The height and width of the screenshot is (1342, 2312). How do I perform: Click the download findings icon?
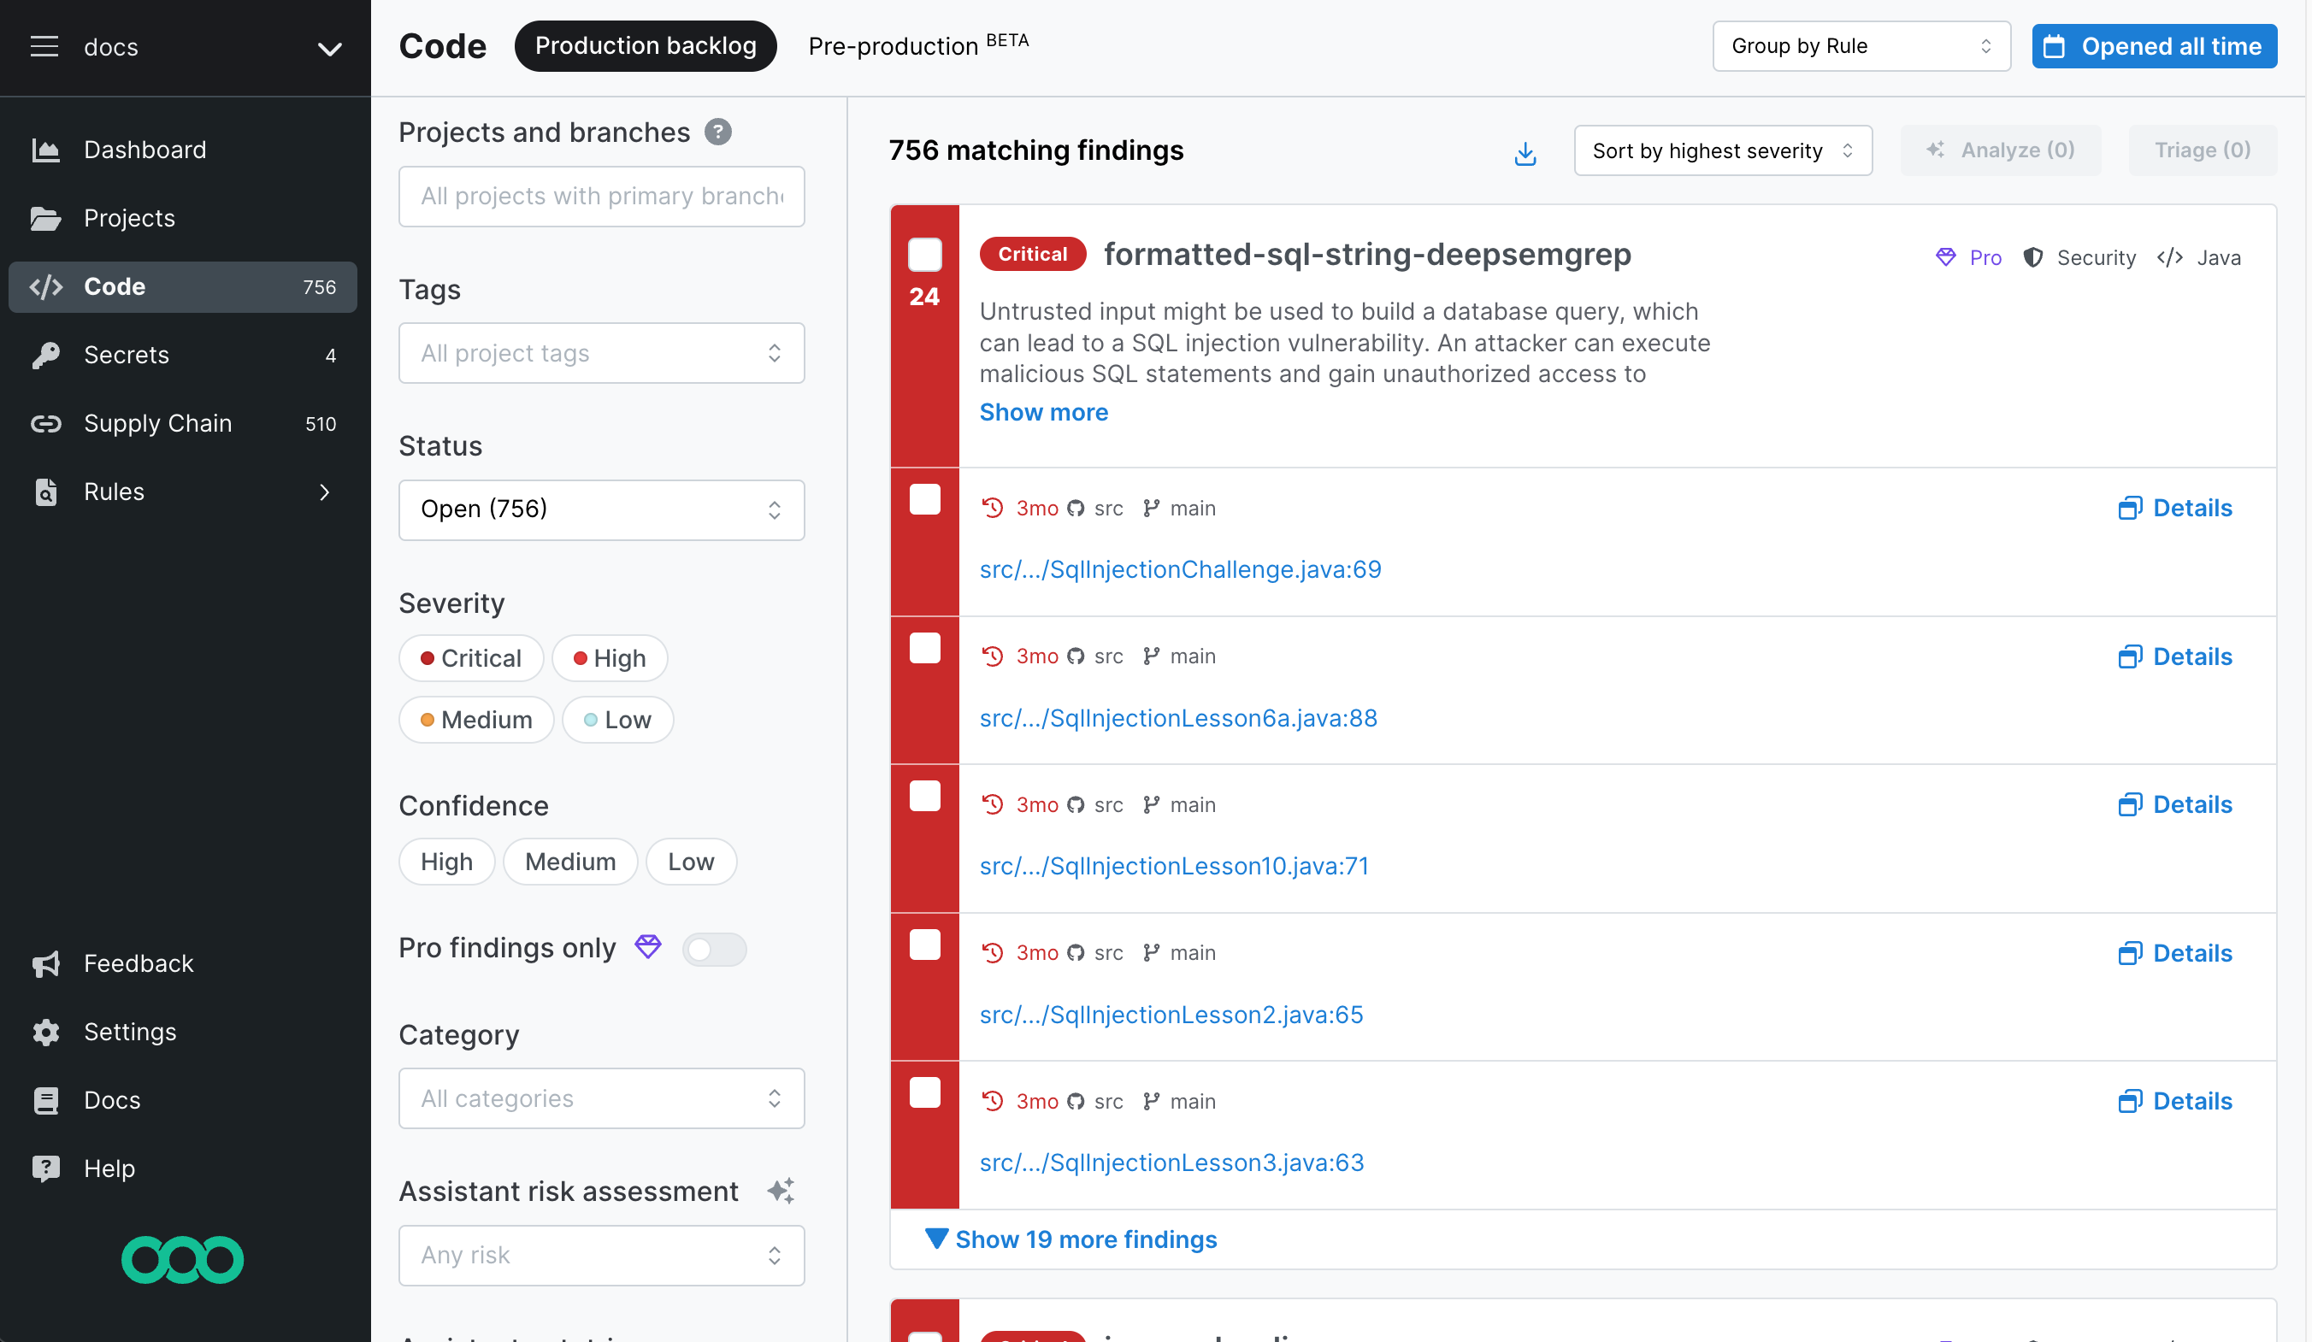point(1525,152)
